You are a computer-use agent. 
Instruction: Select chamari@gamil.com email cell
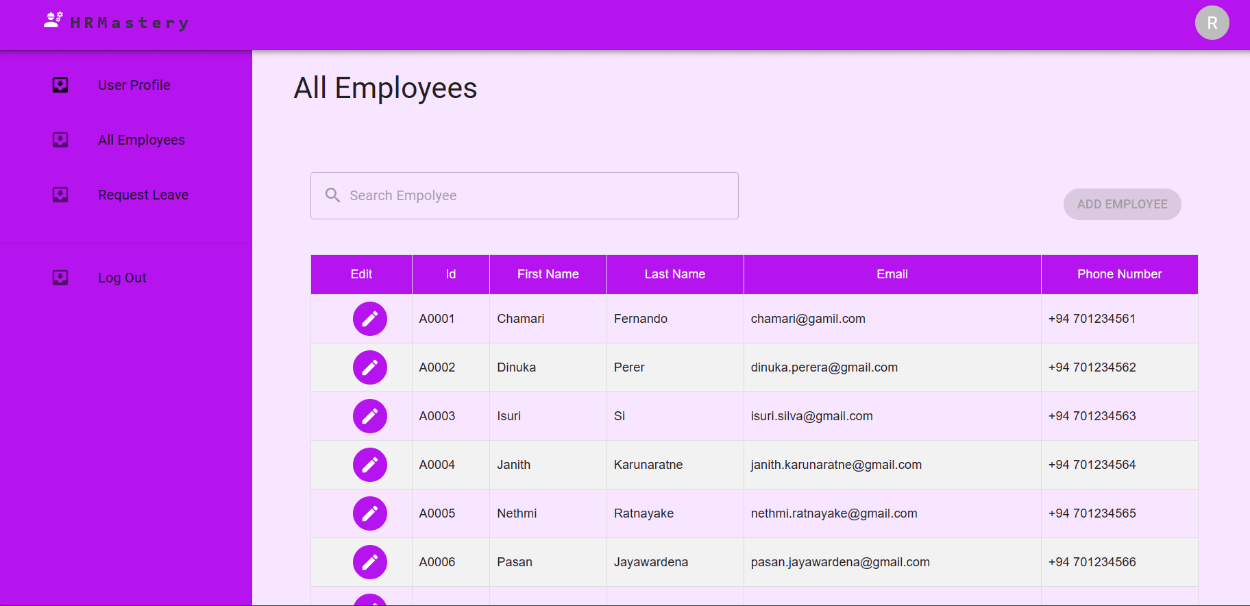click(808, 319)
